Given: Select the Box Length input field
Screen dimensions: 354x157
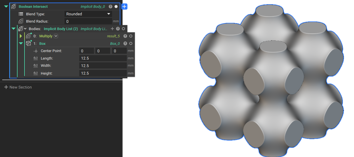Looking at the screenshot, I should point(103,58).
